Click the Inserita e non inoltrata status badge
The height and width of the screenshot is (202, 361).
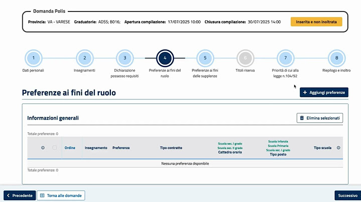316,22
